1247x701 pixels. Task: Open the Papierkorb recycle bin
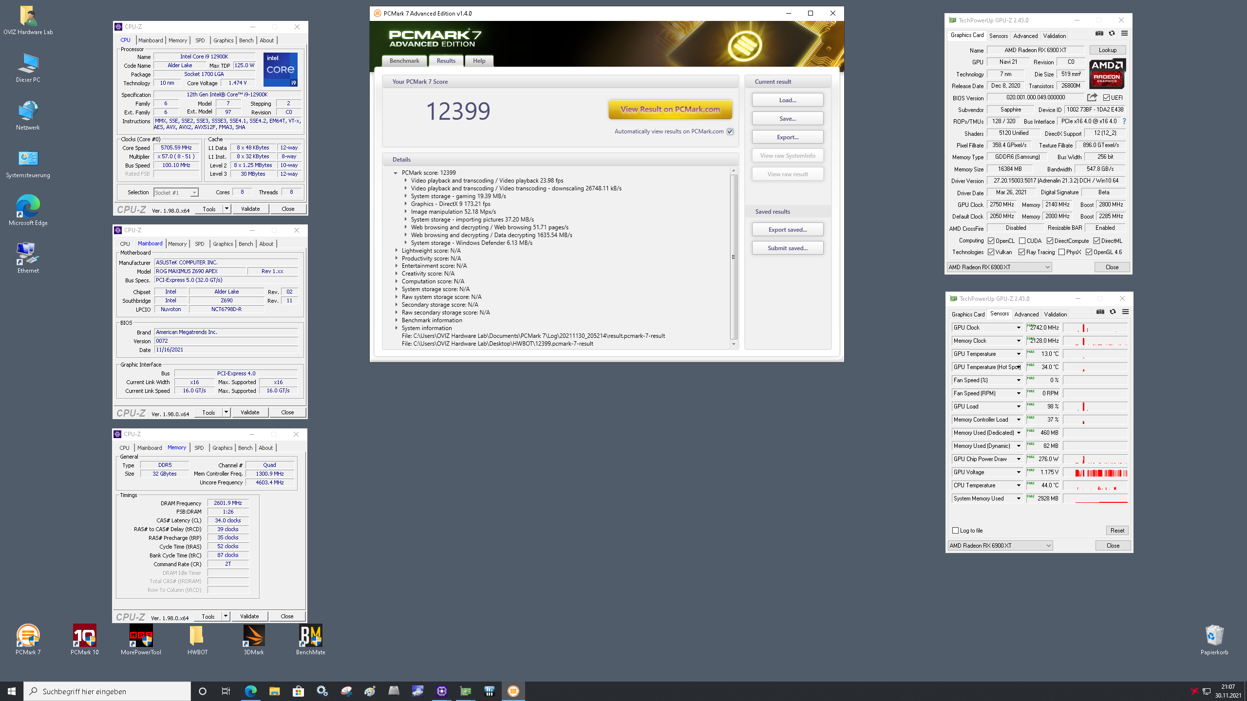1214,639
